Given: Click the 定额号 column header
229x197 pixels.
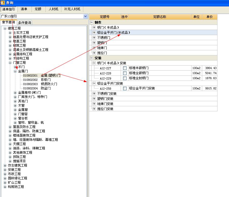Looking at the screenshot, I should (105, 17).
